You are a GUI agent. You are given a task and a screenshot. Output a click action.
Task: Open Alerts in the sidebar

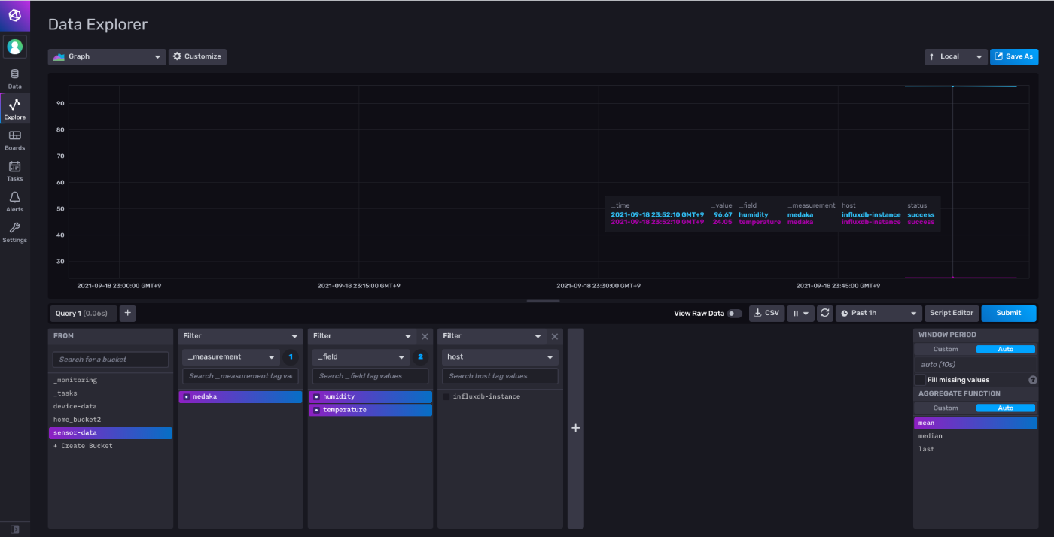(x=15, y=202)
